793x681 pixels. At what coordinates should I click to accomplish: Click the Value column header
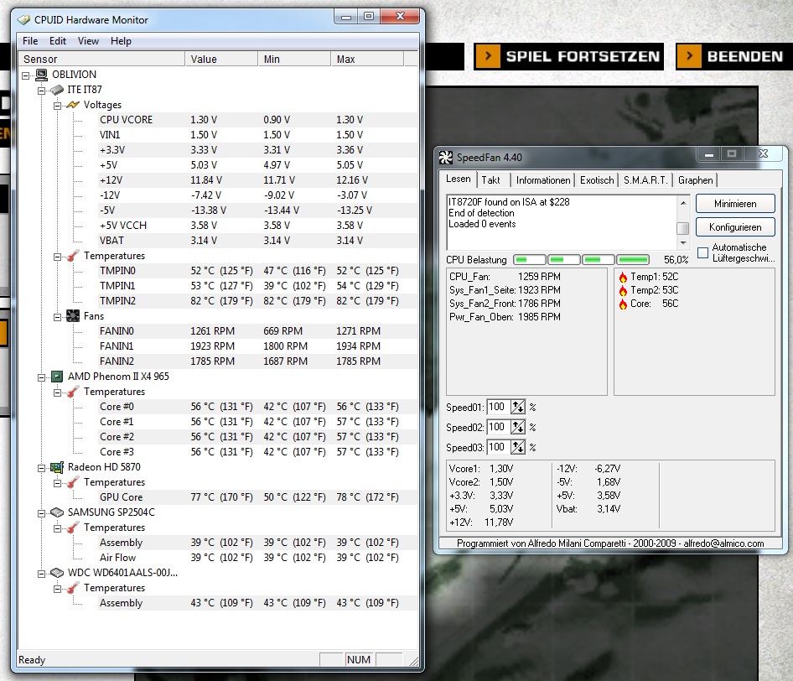(x=221, y=60)
